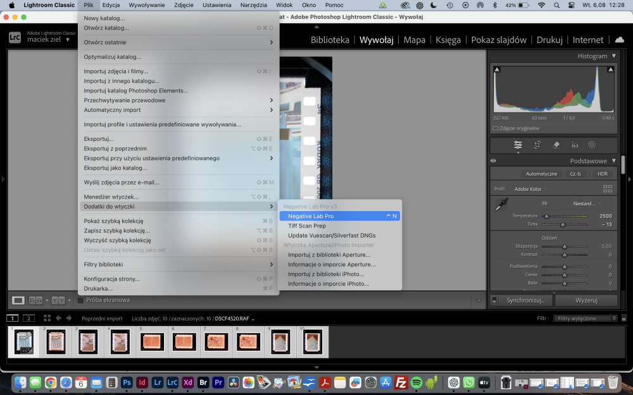This screenshot has width=633, height=395.
Task: Open Spotify from the Dock
Action: coord(417,382)
